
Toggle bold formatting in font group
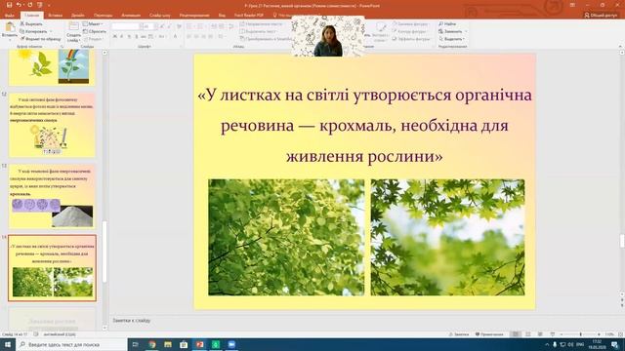point(115,37)
